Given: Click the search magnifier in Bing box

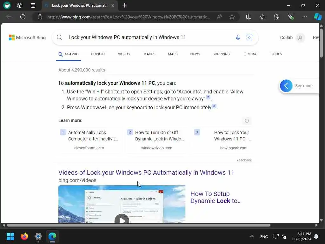Looking at the screenshot, I should tap(59, 37).
